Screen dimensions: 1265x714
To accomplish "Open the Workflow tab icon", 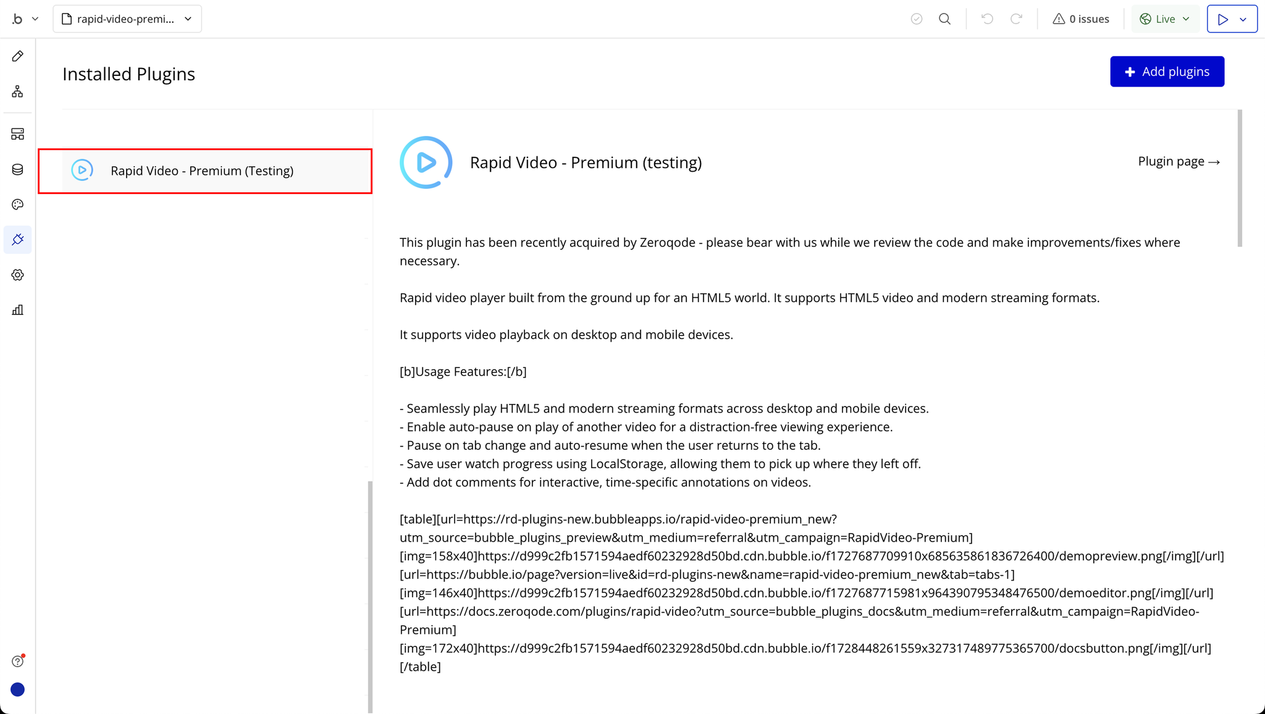I will point(18,91).
